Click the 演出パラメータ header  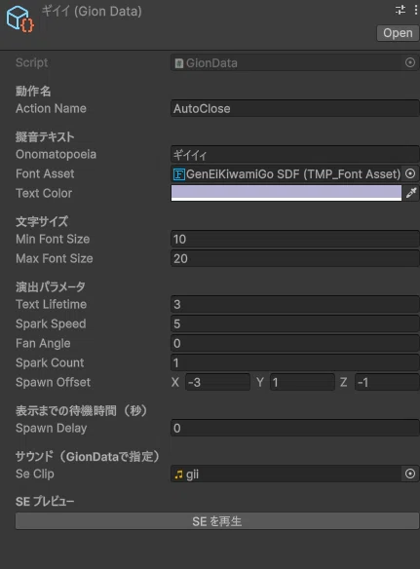(51, 286)
